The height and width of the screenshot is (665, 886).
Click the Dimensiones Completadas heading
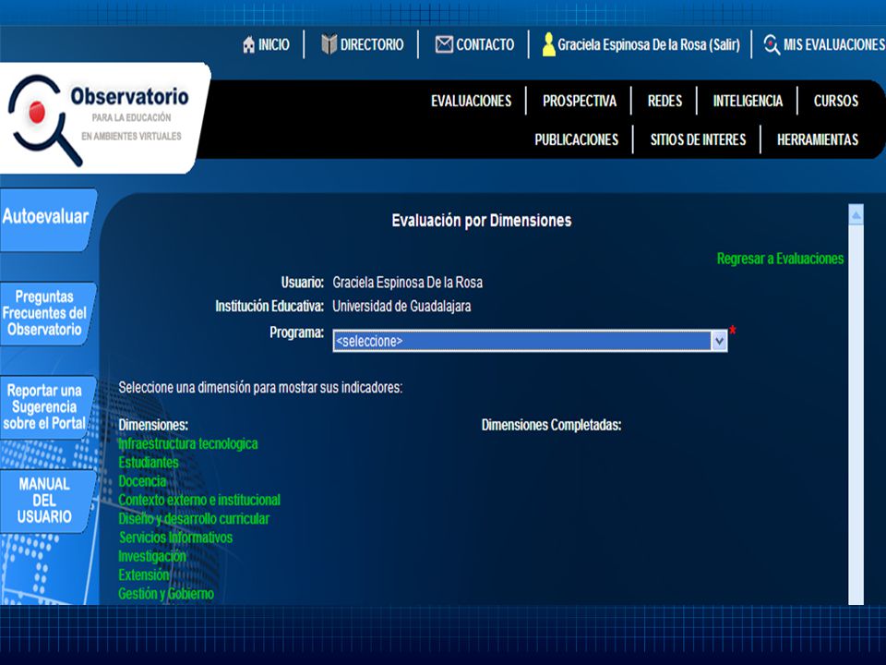coord(551,425)
